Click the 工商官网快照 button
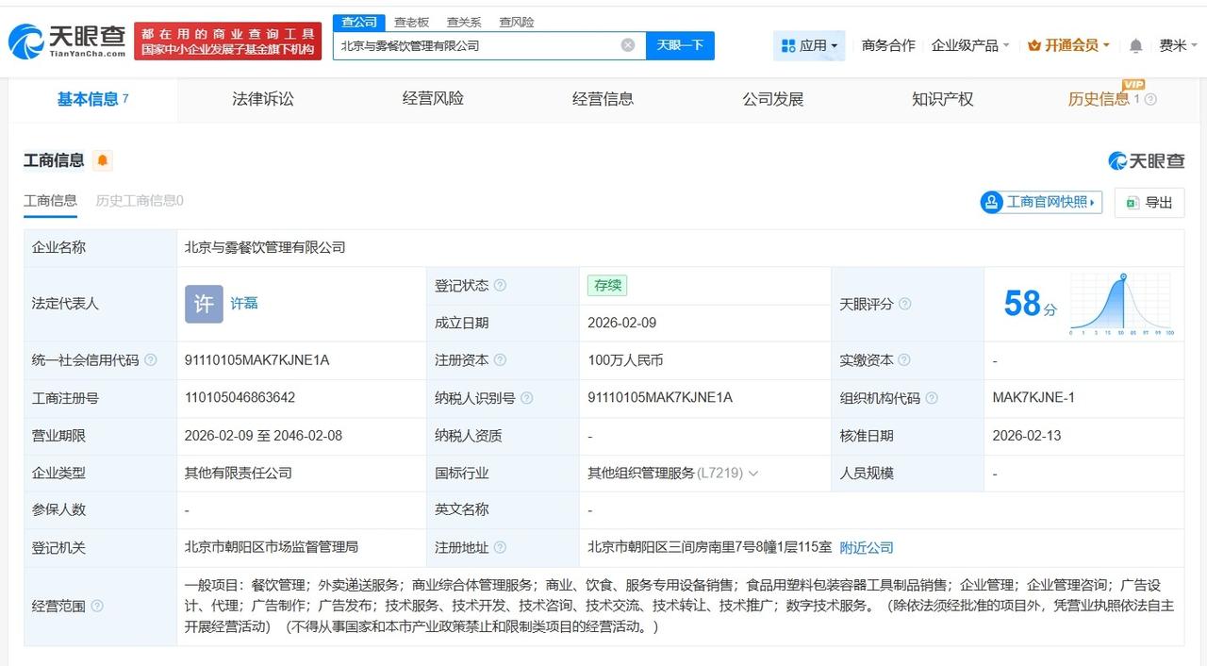Viewport: 1207px width, 666px height. pos(1042,202)
